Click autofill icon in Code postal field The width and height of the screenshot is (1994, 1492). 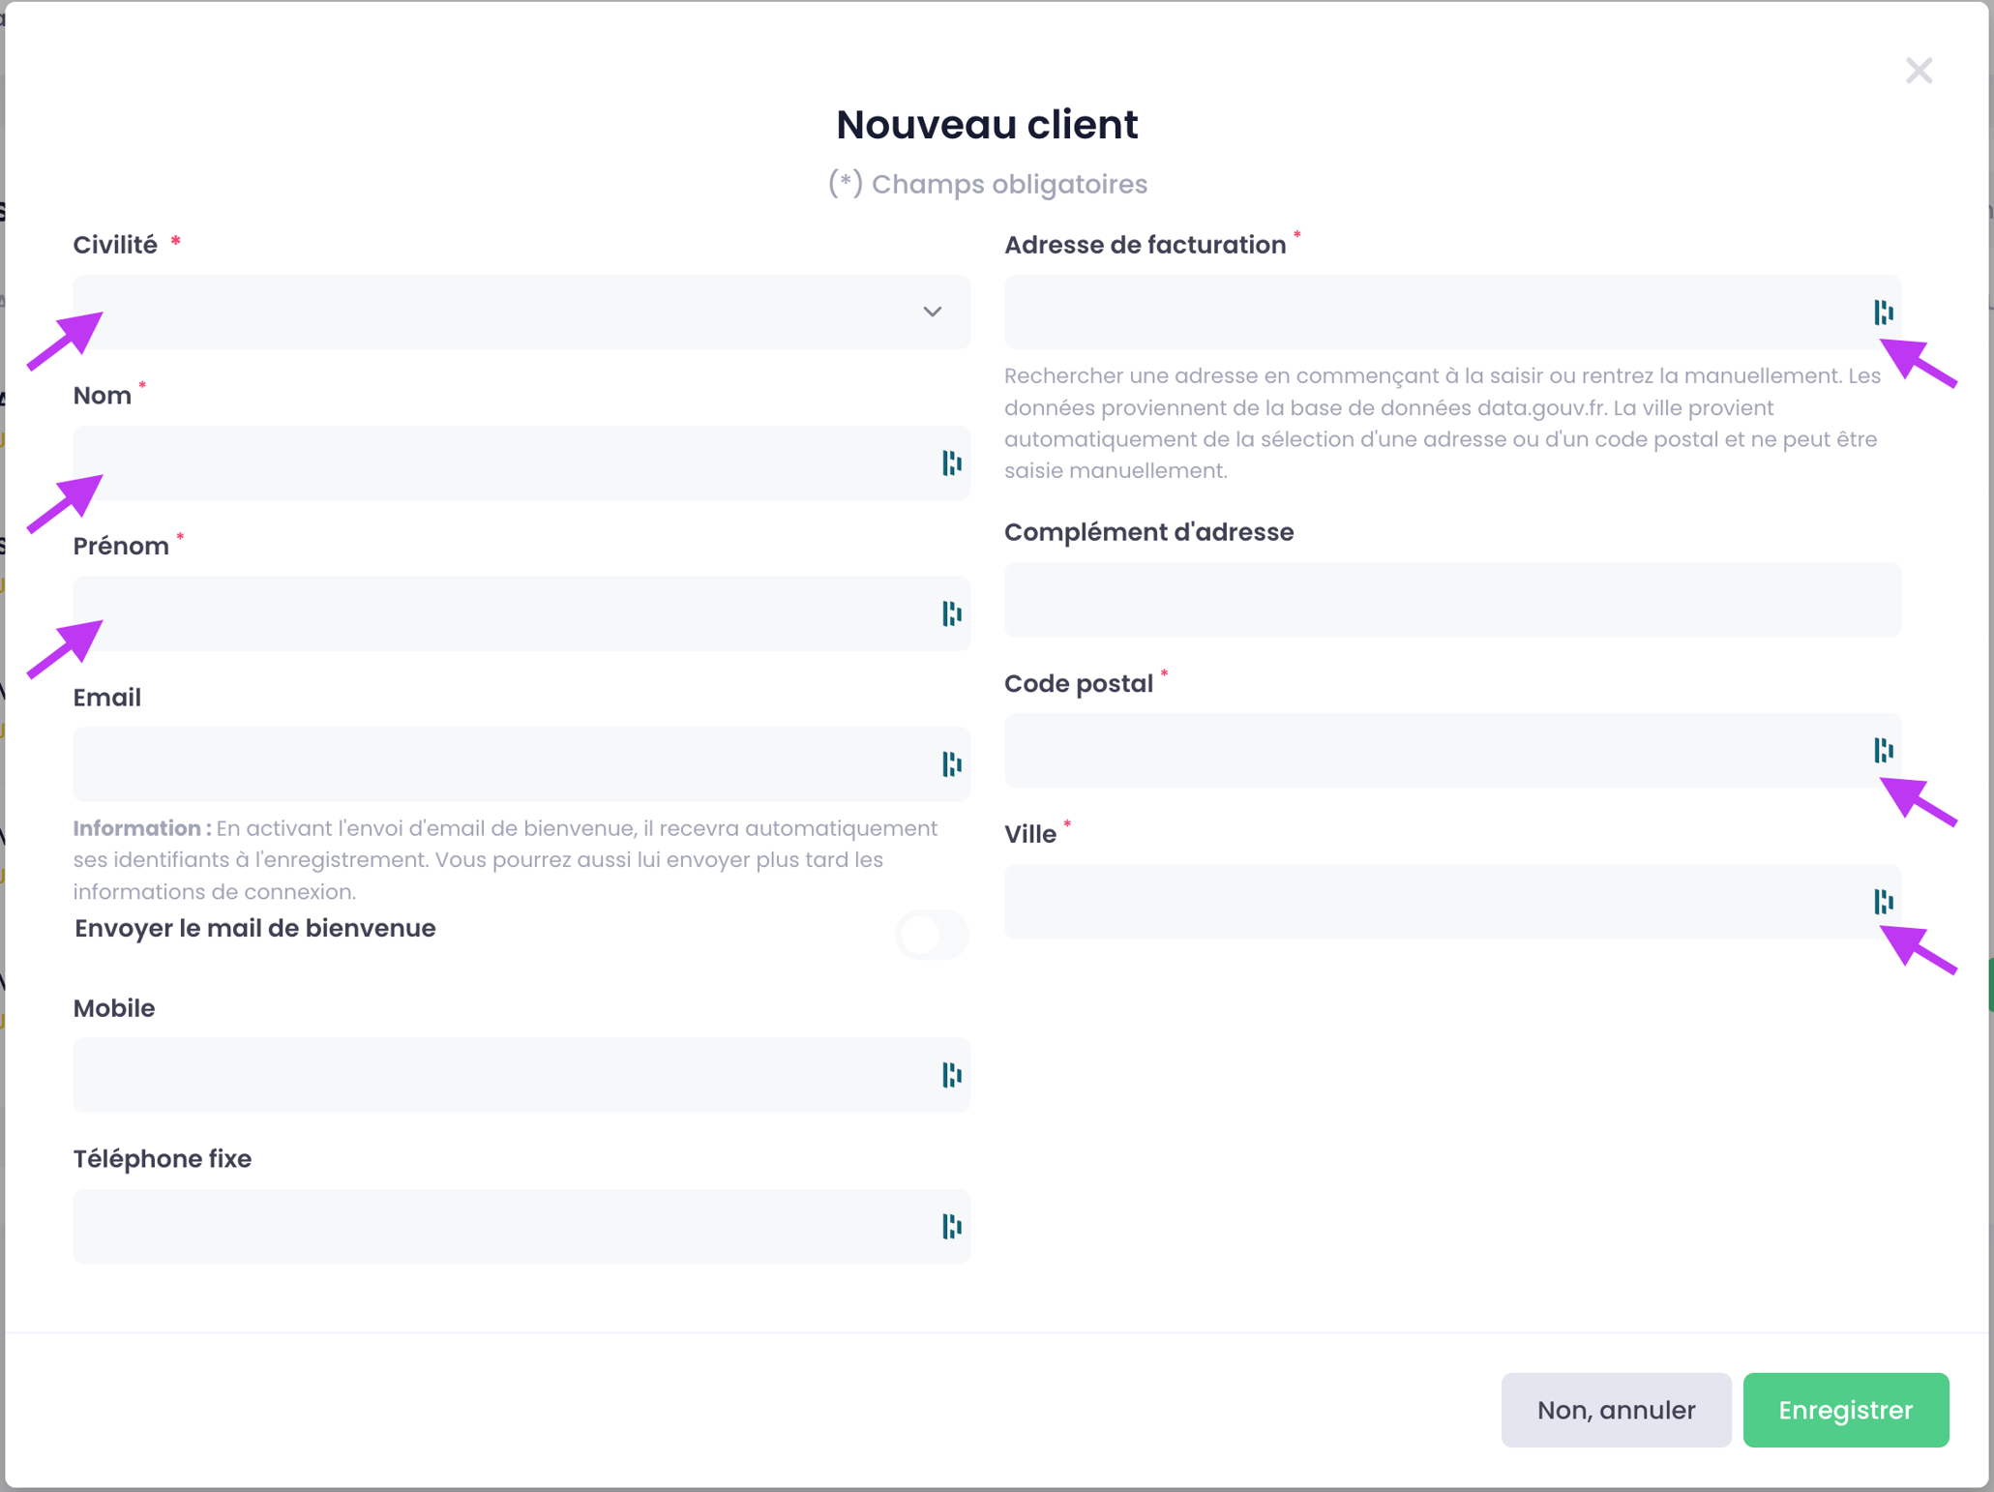tap(1883, 750)
